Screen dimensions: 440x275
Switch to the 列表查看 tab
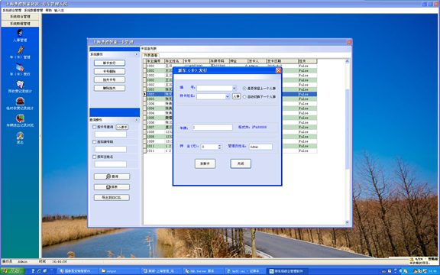pos(150,55)
